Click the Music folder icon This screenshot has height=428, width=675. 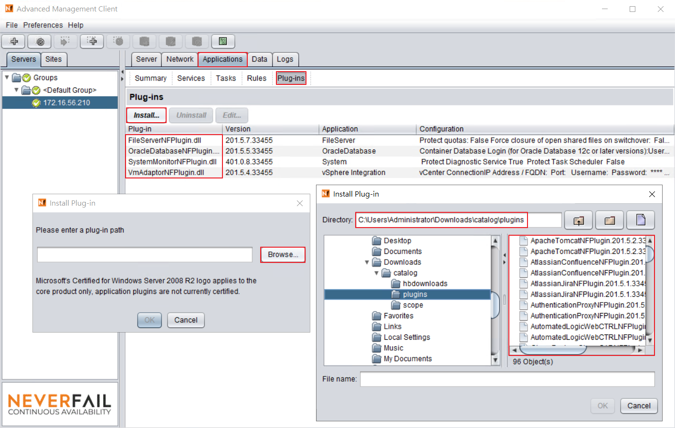377,348
